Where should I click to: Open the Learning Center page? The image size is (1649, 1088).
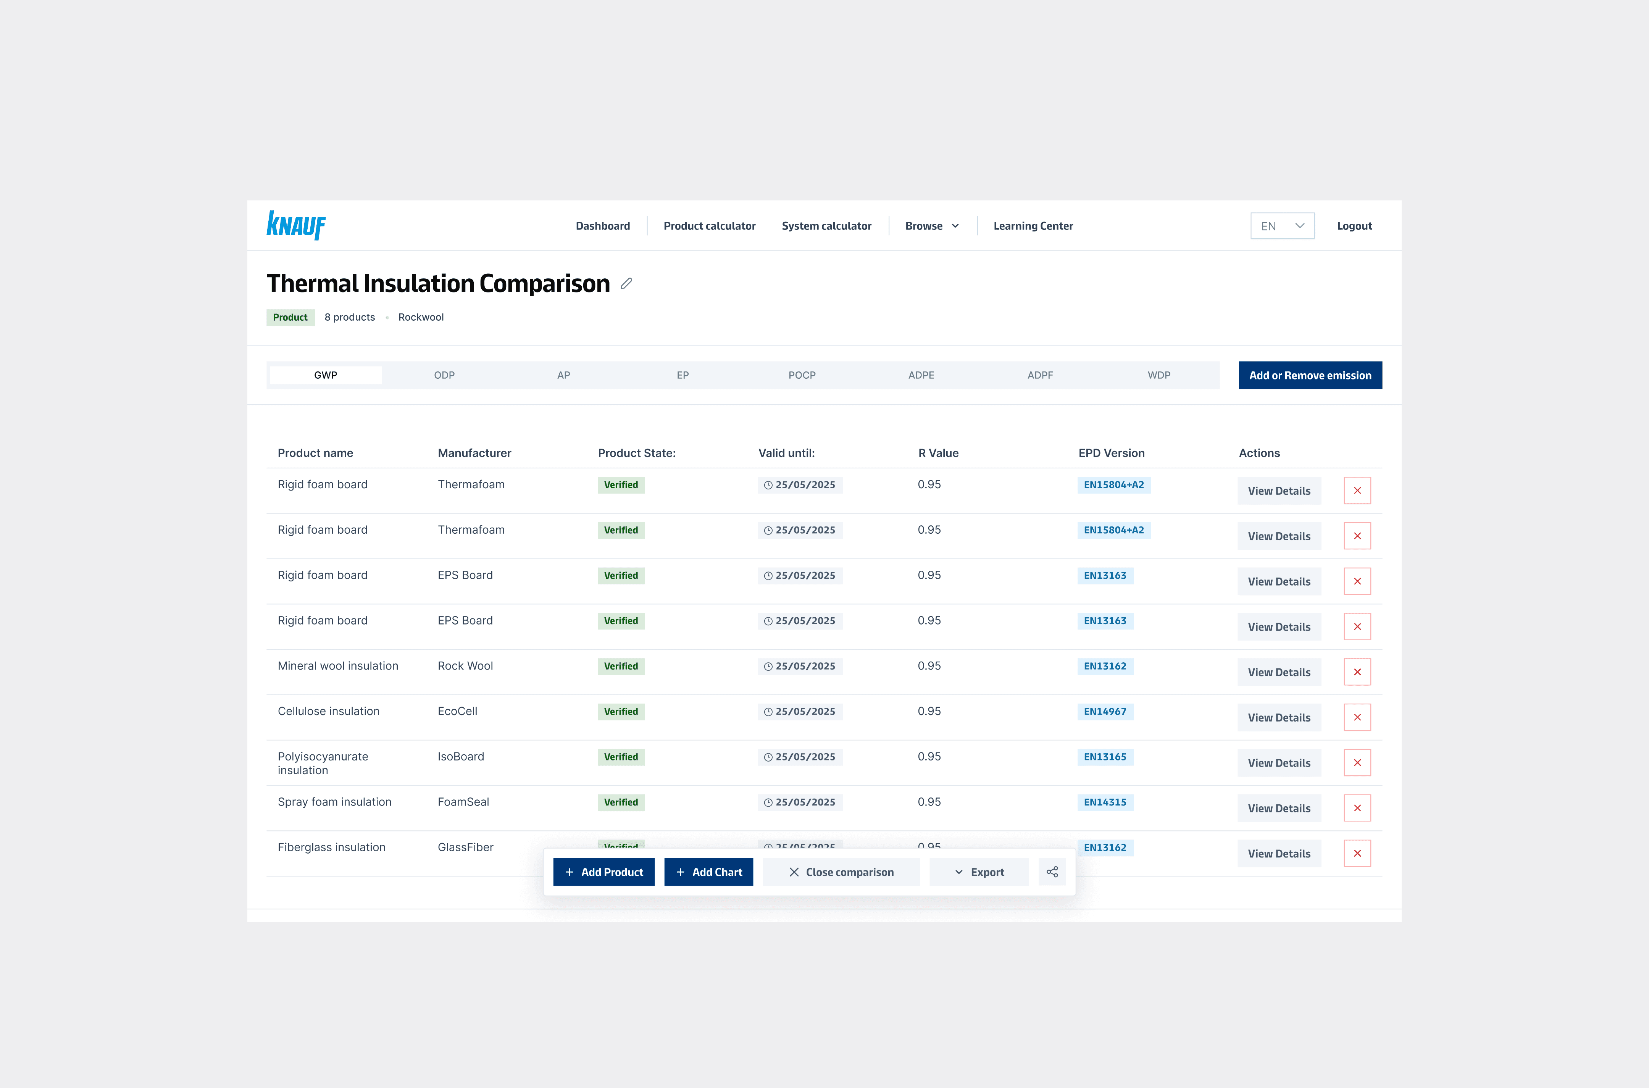1032,226
